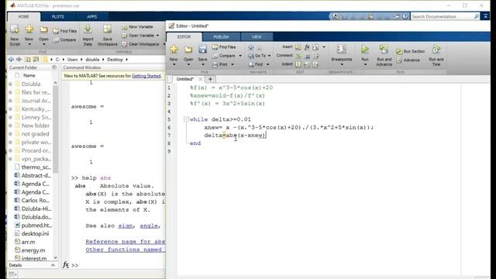
Task: Click Find Files in Editor ribbon
Action: tap(224, 46)
